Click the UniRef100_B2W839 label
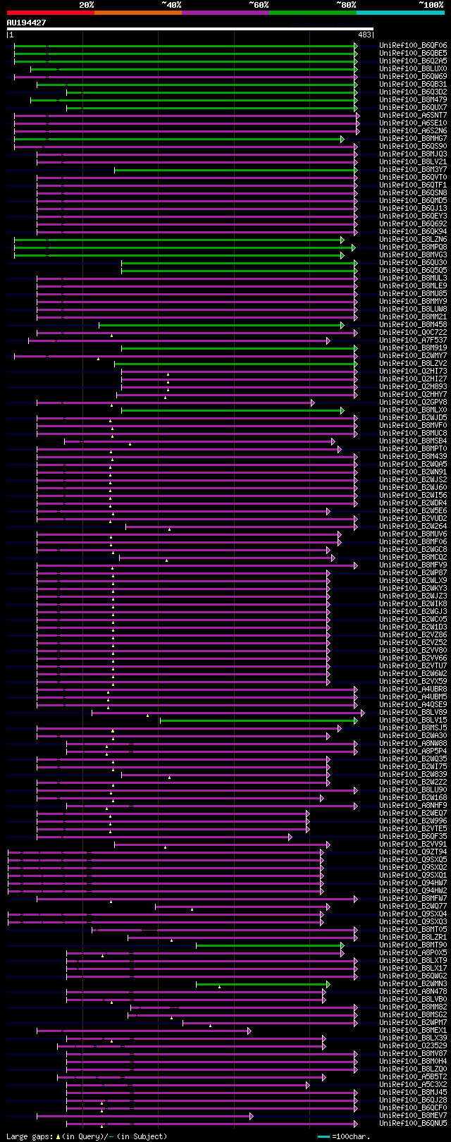This screenshot has width=451, height=1142. (x=413, y=774)
